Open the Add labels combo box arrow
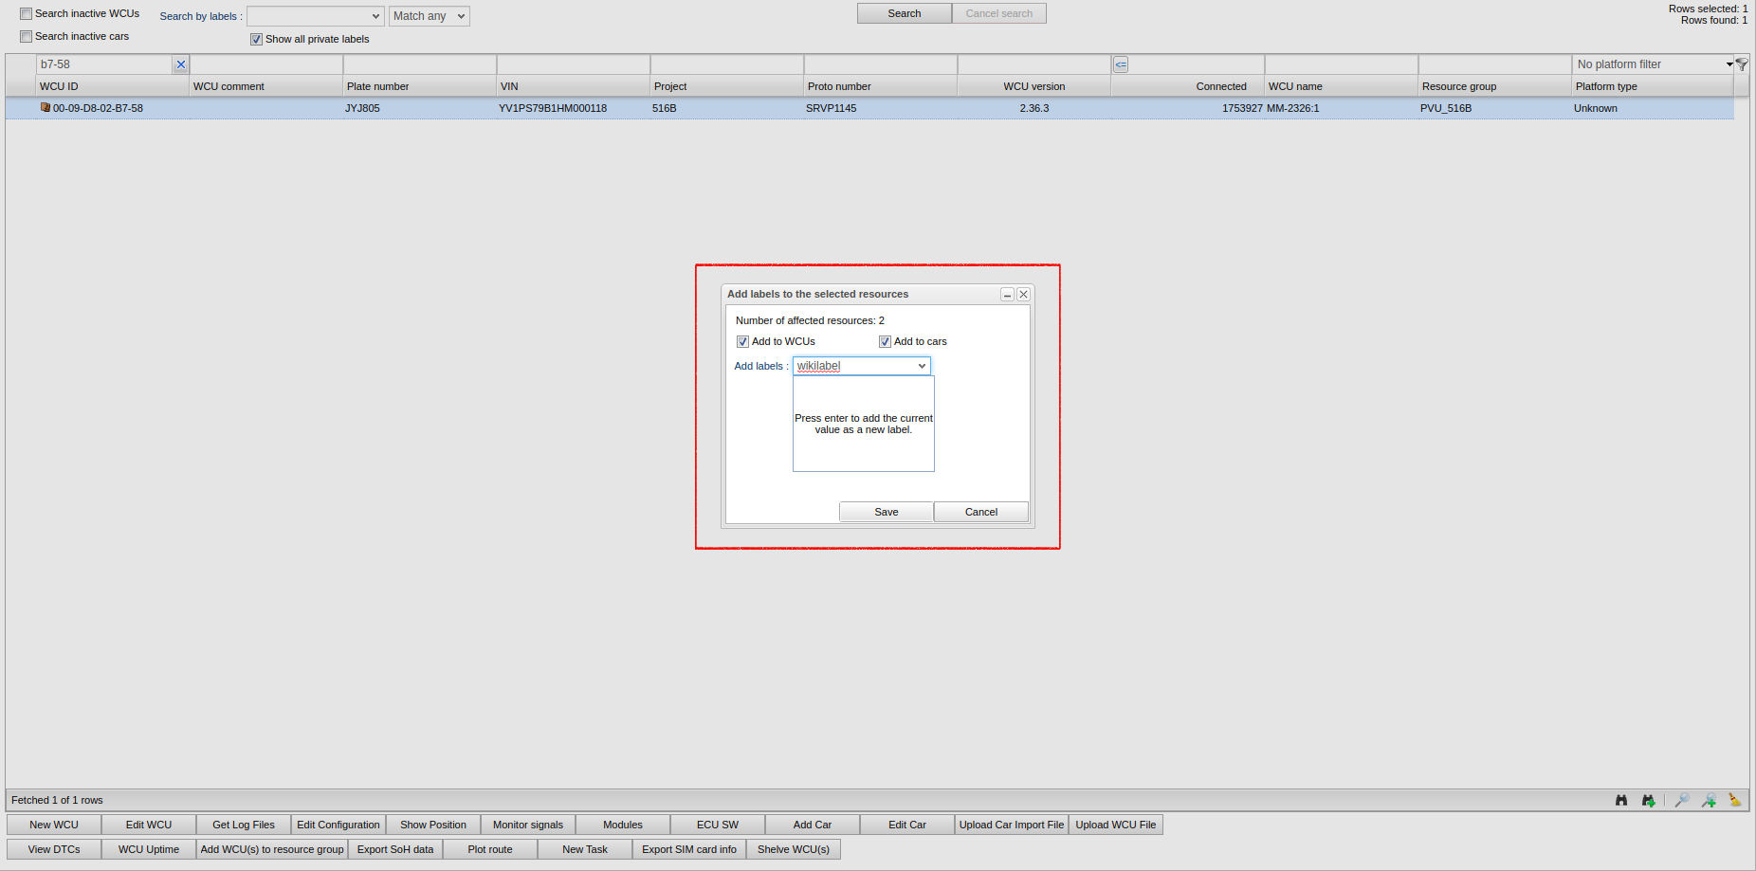The width and height of the screenshot is (1756, 871). point(922,367)
